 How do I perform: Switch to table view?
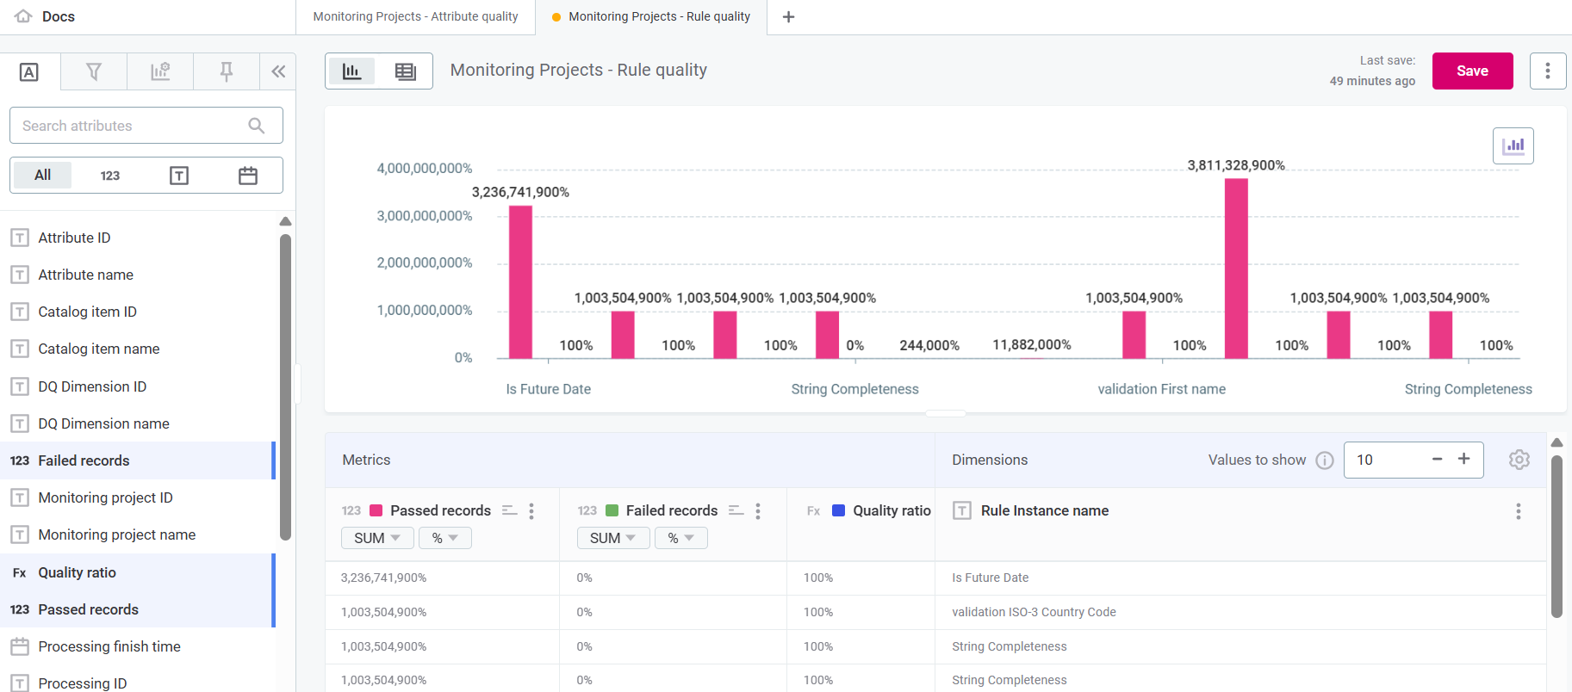point(405,71)
